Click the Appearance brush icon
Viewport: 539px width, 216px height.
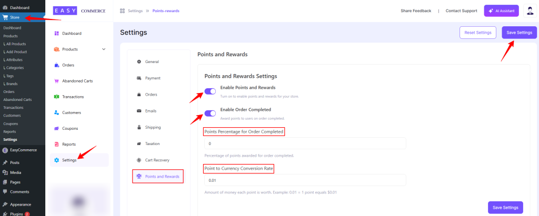click(x=5, y=204)
